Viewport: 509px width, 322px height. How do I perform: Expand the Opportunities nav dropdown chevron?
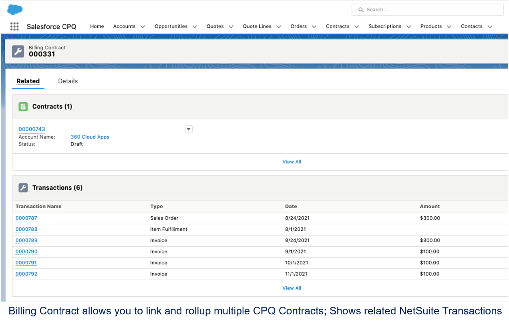[195, 27]
